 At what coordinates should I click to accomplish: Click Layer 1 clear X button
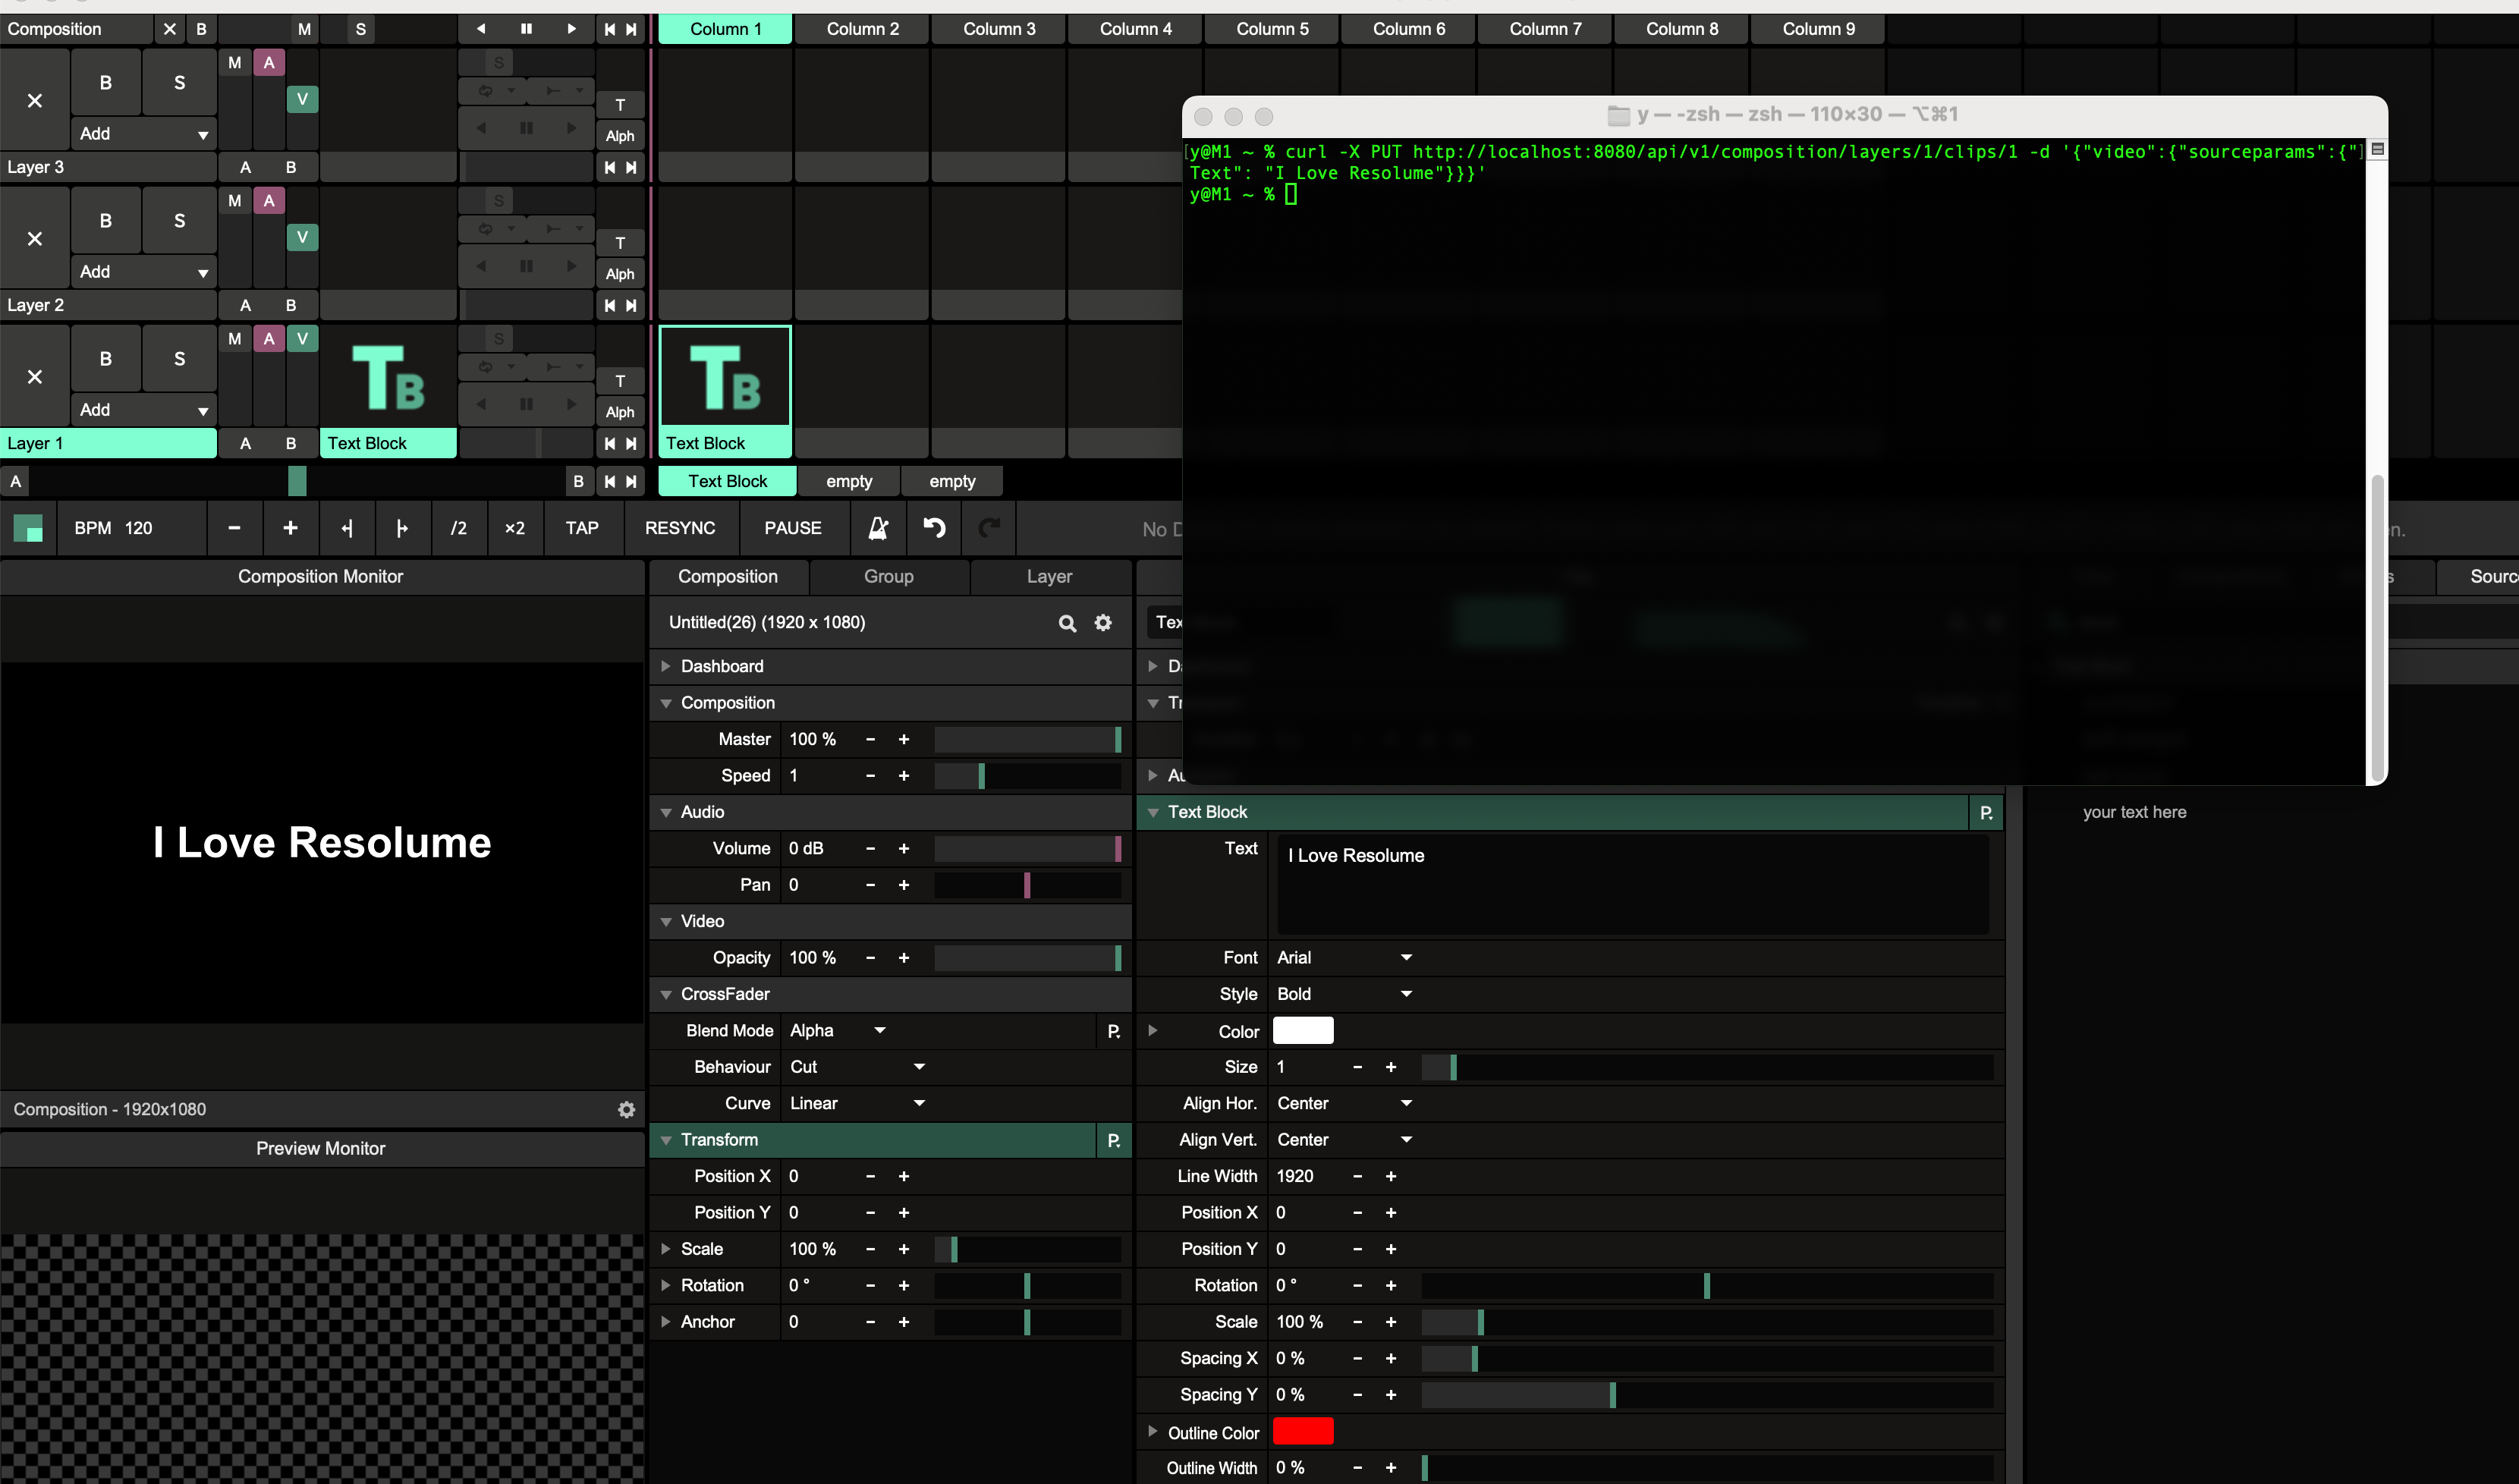tap(35, 377)
